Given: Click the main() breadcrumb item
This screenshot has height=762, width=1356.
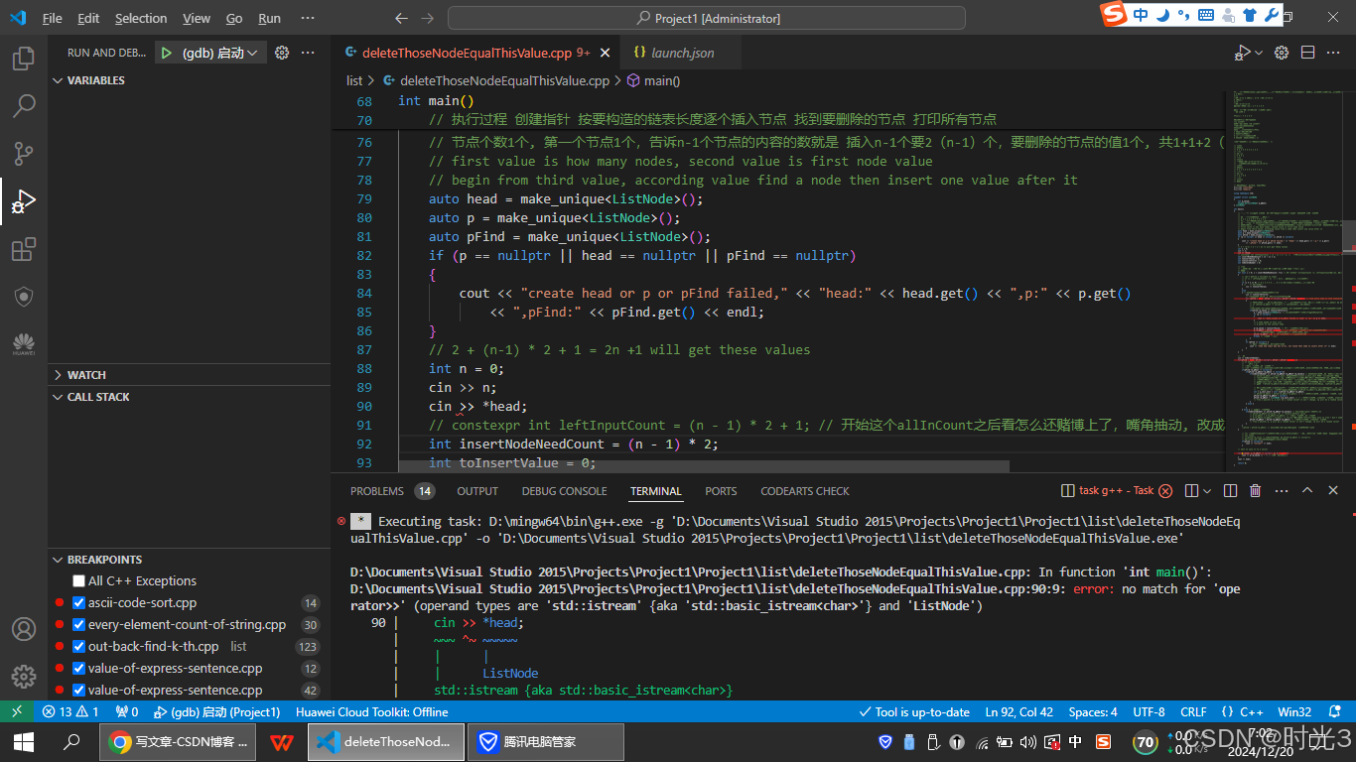Looking at the screenshot, I should (653, 80).
